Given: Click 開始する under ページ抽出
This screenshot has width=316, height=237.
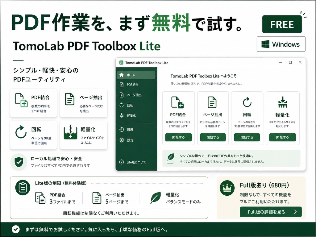Looking at the screenshot, I should click(x=213, y=137).
